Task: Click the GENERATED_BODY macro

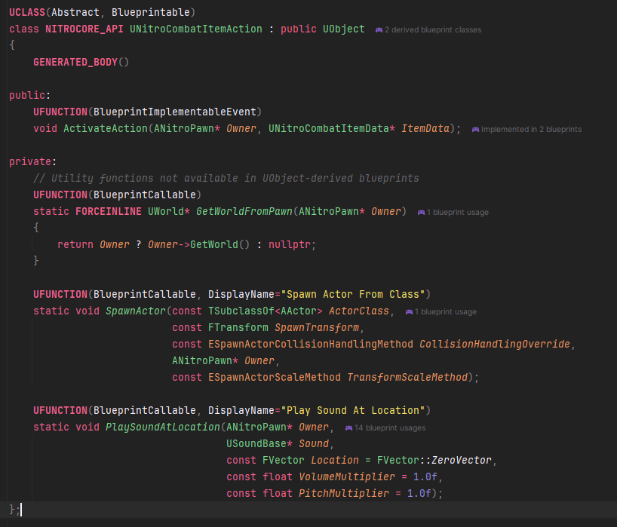Action: tap(75, 62)
